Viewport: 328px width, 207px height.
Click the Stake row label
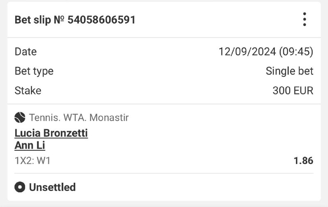pyautogui.click(x=28, y=90)
